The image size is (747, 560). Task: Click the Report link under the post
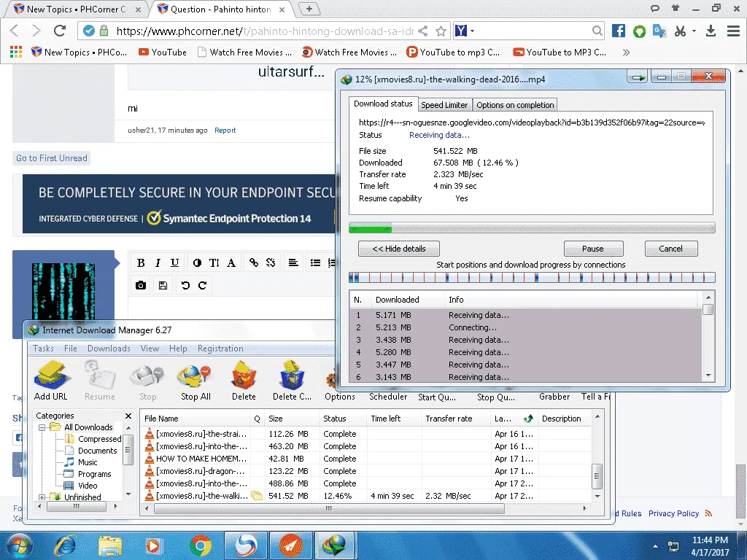pos(225,131)
